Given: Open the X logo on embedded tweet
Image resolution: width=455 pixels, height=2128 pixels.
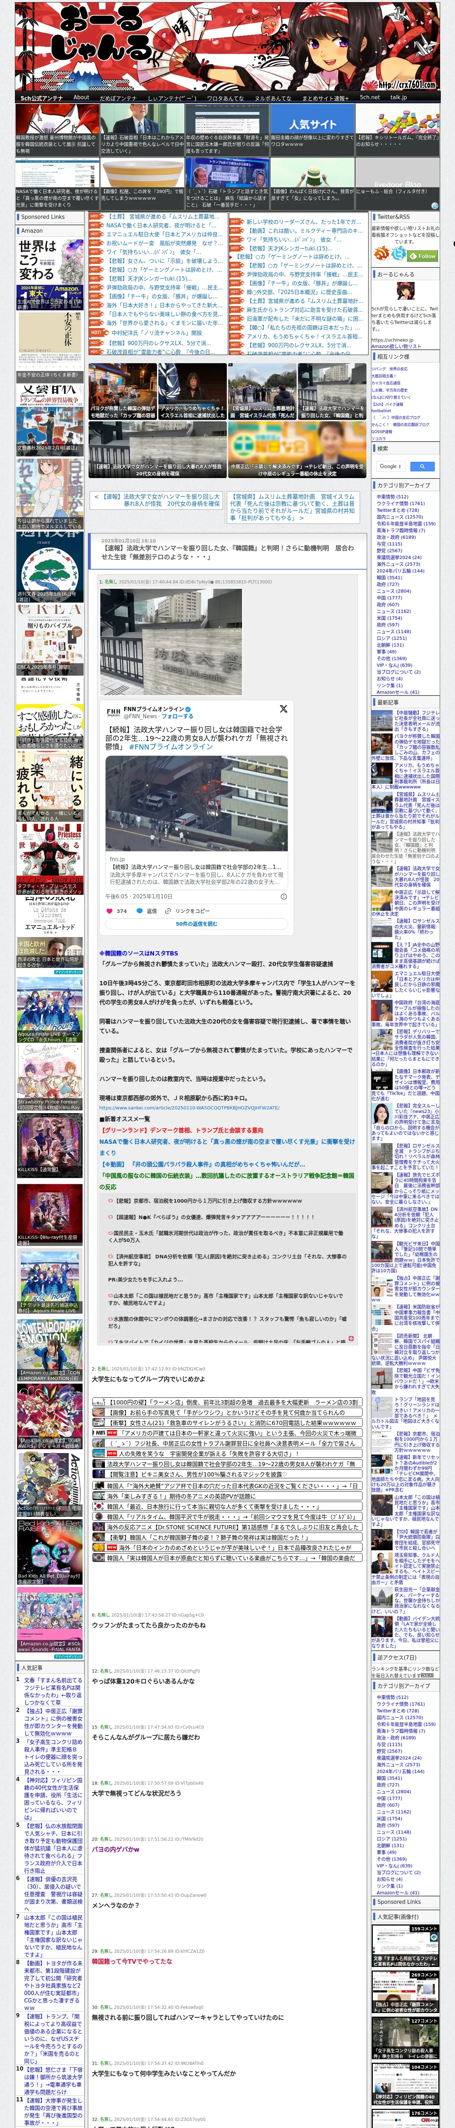Looking at the screenshot, I should pyautogui.click(x=283, y=709).
